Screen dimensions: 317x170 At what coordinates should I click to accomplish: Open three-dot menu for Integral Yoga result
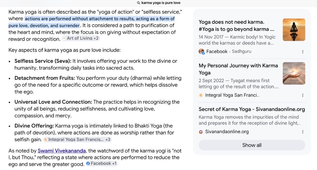[x=303, y=95]
